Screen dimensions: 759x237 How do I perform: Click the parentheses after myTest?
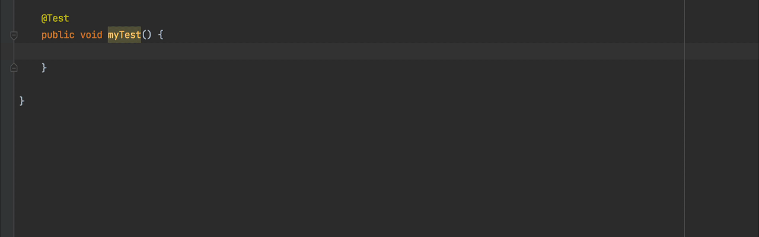click(146, 36)
